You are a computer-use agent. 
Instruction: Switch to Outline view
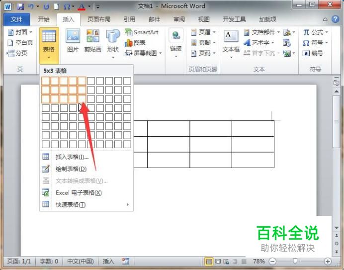click(x=235, y=262)
